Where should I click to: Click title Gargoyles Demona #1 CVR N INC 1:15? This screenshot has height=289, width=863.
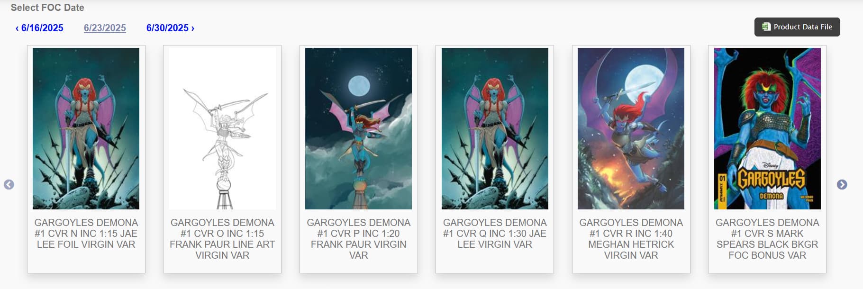click(86, 234)
